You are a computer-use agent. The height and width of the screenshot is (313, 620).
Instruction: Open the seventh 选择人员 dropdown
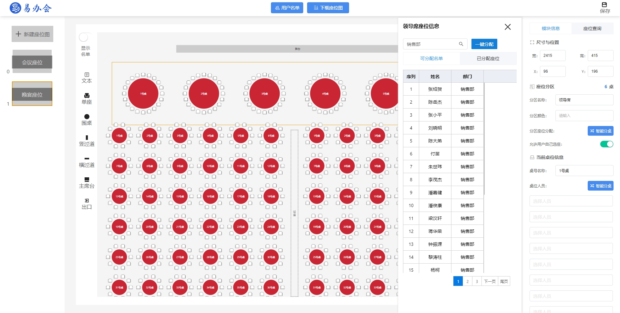pyautogui.click(x=571, y=296)
